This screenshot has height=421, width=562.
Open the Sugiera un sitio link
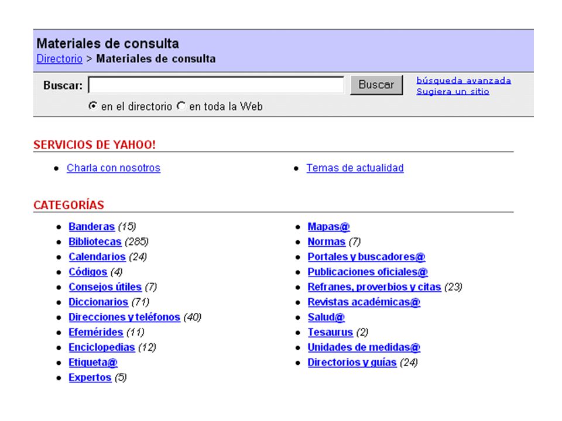[453, 91]
